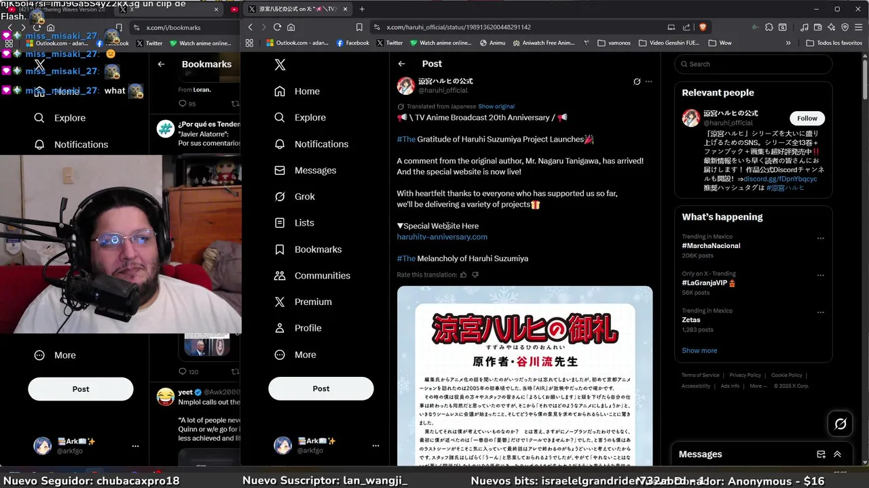Show hidden bookmarks with the double chevron
Viewport: 869px width, 488px height.
(x=788, y=43)
